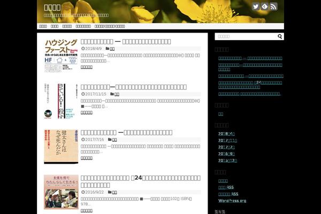Screen dimensions: 321x214
Task: Click read-more link under the 2017/7/16 post
Action: pos(86,158)
